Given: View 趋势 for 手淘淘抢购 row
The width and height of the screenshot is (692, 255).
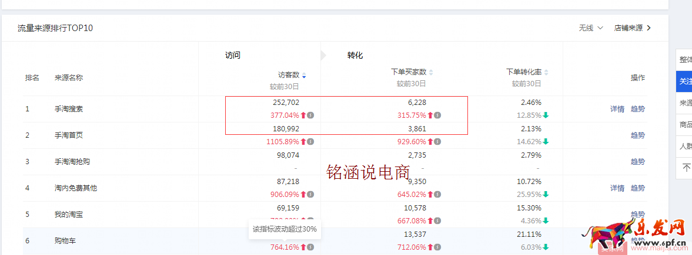Looking at the screenshot, I should point(638,162).
